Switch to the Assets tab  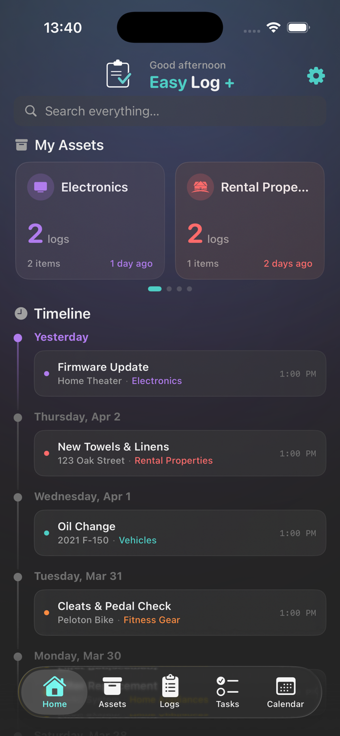(x=112, y=692)
